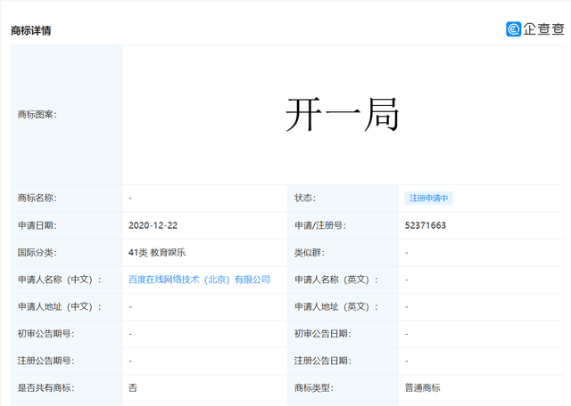Click the 开一局 trademark image
The height and width of the screenshot is (406, 571).
(343, 115)
